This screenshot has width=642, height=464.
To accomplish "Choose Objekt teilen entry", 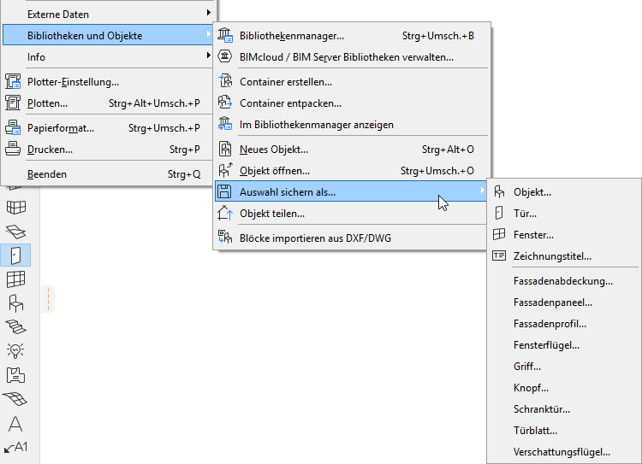I will [x=352, y=214].
